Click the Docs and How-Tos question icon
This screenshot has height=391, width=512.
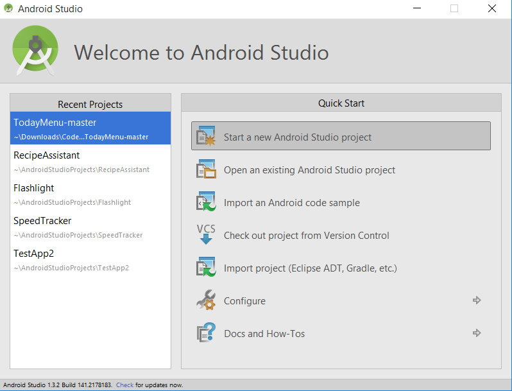[206, 332]
